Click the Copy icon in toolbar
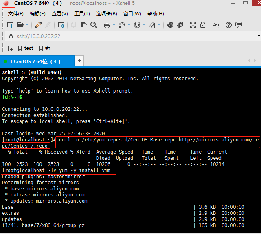Viewport: 261px width, 234px height. pos(74,25)
